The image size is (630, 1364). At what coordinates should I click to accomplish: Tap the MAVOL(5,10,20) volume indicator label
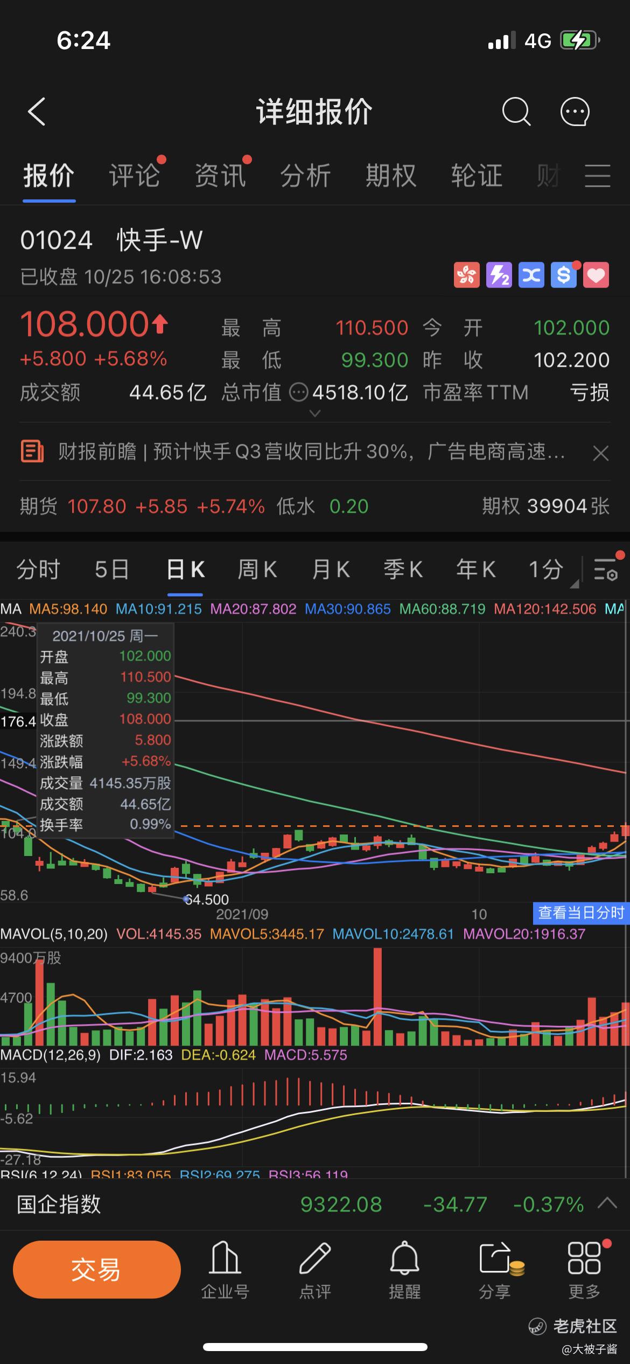(54, 934)
